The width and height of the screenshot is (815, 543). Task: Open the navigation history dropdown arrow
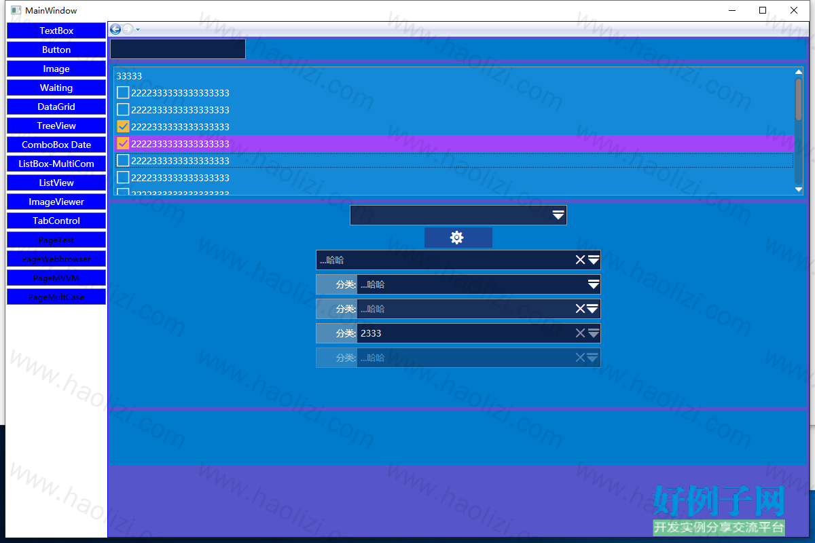click(138, 29)
